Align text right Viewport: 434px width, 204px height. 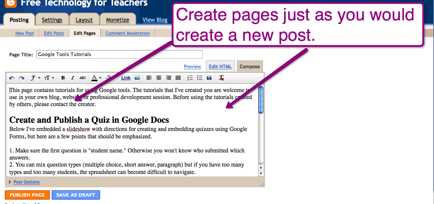[x=168, y=78]
